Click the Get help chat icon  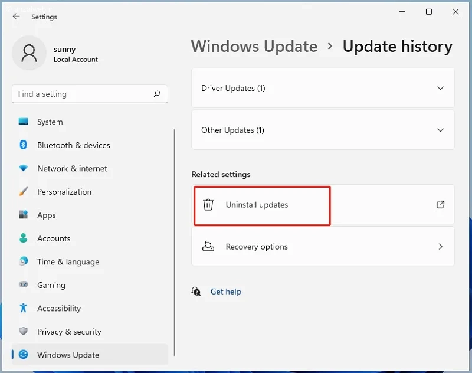coord(196,292)
